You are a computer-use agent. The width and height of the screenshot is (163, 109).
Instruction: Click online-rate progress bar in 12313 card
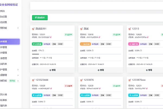146,54
